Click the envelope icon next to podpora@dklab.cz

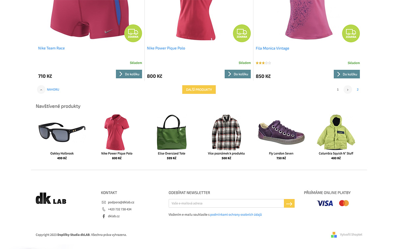click(104, 202)
